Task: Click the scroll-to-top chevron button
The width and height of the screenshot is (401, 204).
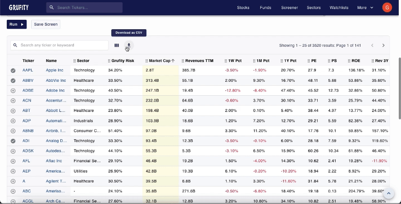Action: (x=388, y=193)
